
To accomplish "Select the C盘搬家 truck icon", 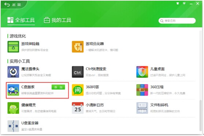I will point(13,90).
